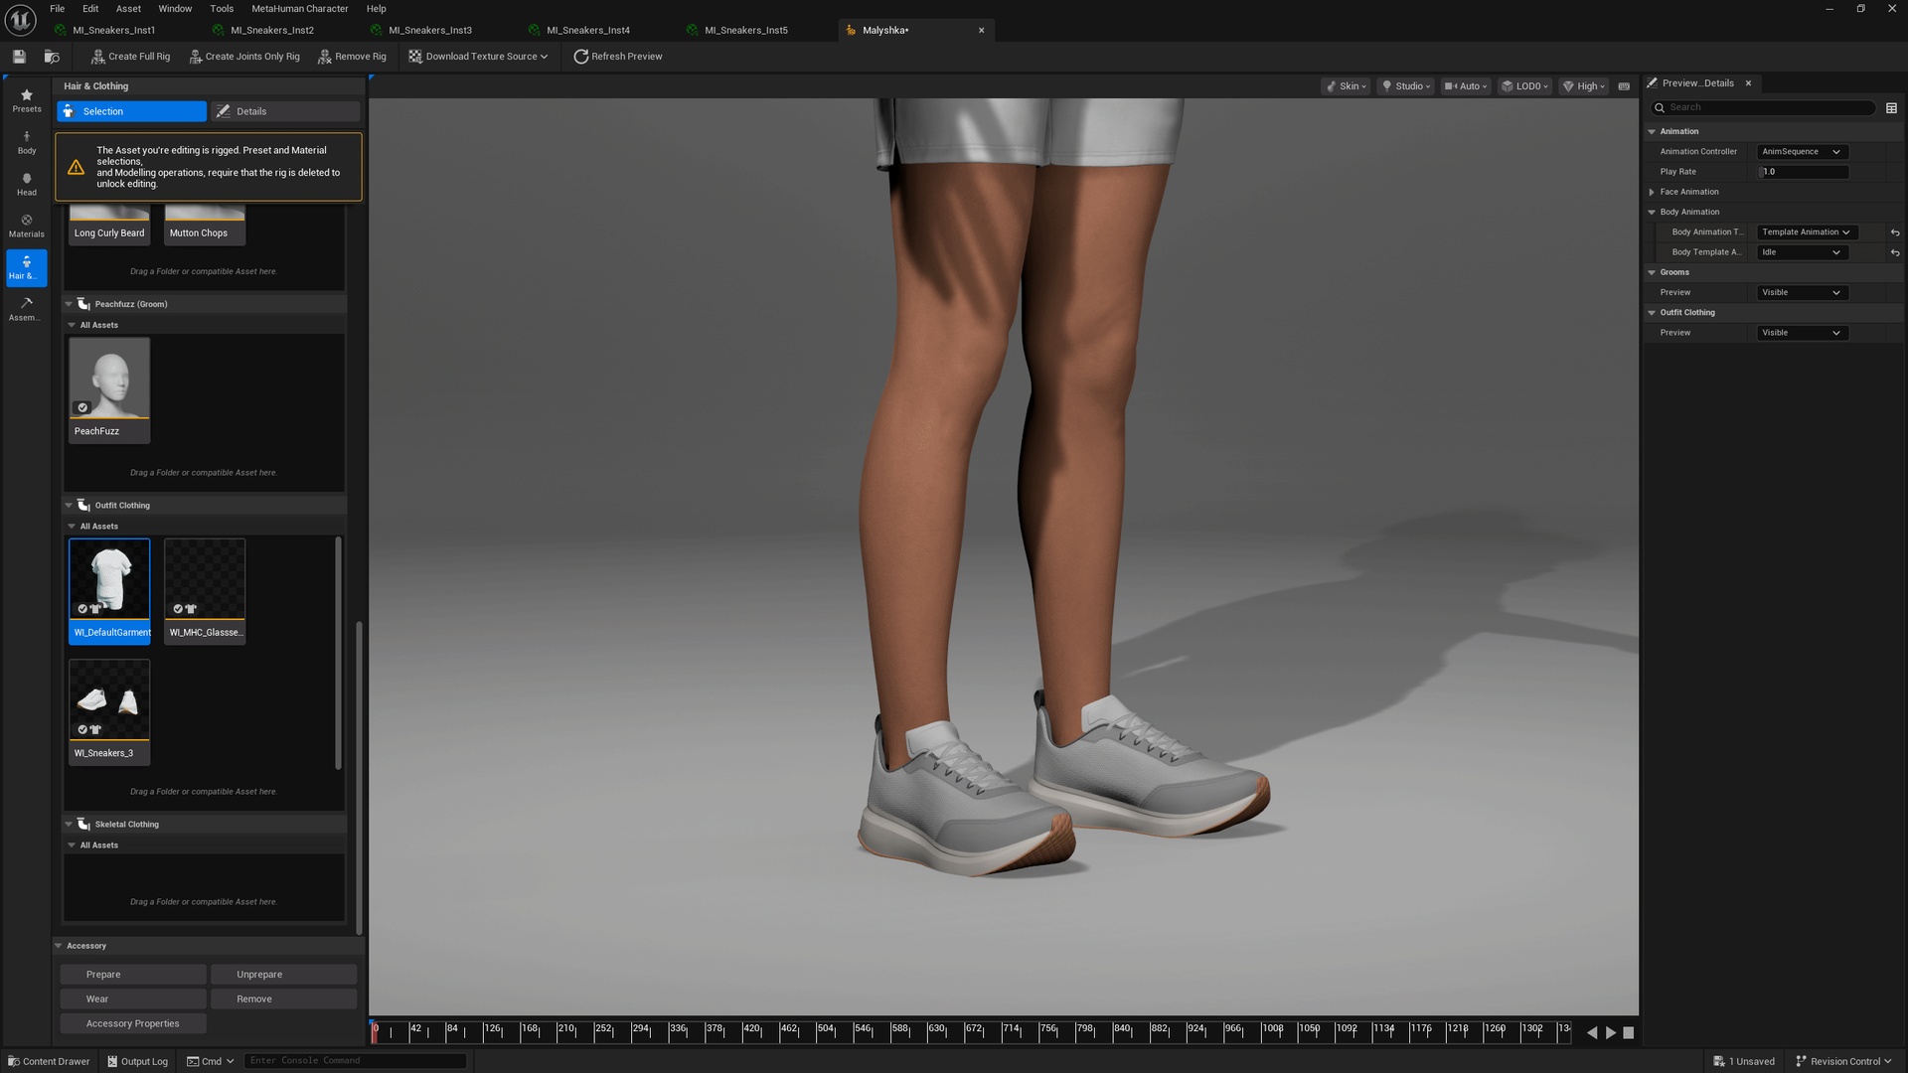The image size is (1908, 1073).
Task: Switch to the Selection tab
Action: 131,111
